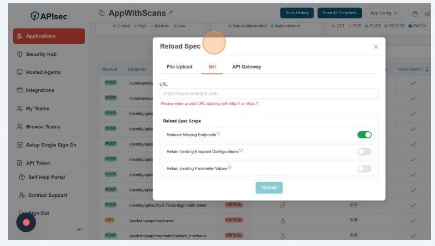Click the Single Sign On arrow icon
This screenshot has height=246, width=435.
20,145
